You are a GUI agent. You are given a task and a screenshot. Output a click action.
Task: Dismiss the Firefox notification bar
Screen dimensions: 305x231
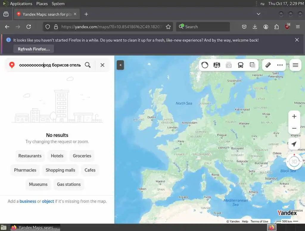(x=297, y=40)
